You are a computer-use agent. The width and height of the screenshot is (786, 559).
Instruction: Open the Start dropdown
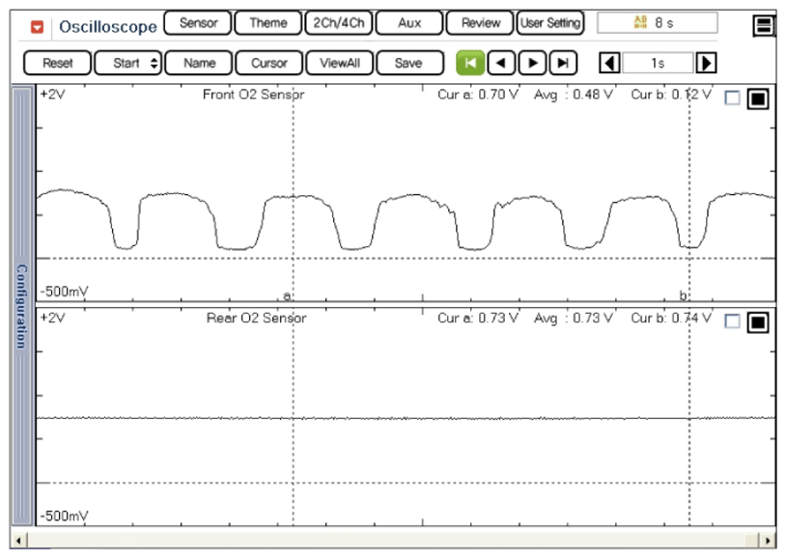point(130,63)
